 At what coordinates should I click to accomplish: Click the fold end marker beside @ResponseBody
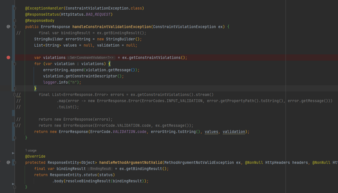[15, 20]
